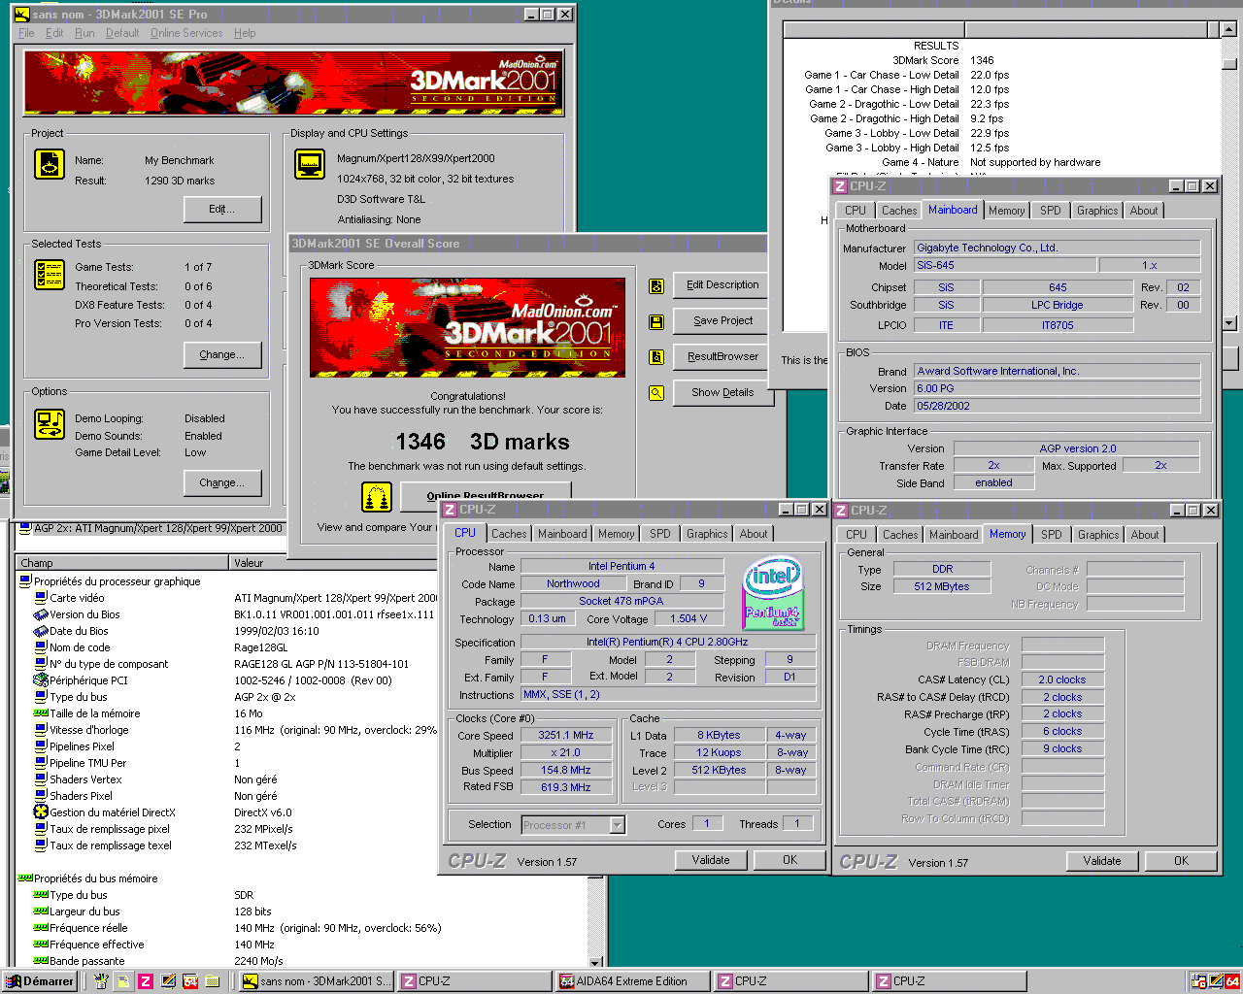Click Change... button under Selected Tests
Viewport: 1243px width, 994px height.
click(x=221, y=355)
